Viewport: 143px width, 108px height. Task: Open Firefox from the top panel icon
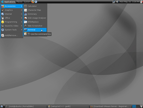point(33,2)
